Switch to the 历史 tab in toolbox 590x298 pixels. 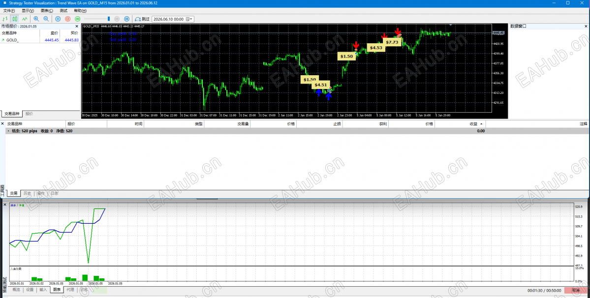[27, 193]
